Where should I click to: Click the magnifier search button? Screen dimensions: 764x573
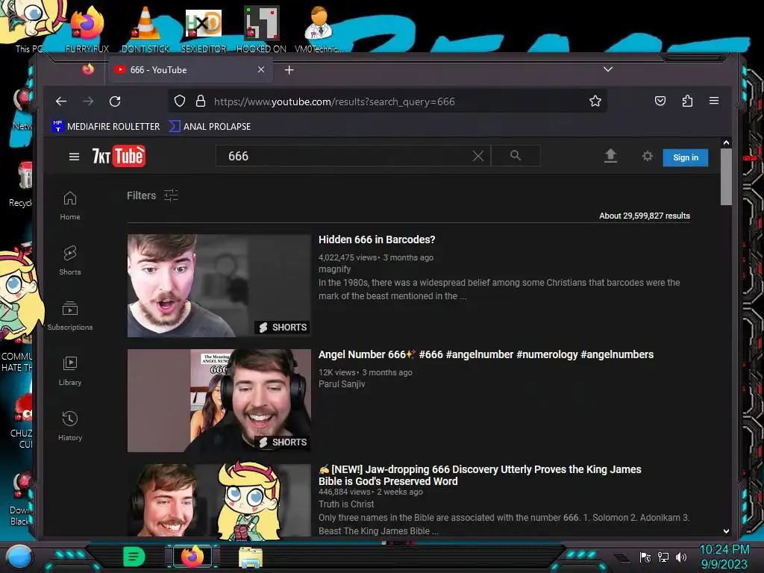(x=516, y=155)
